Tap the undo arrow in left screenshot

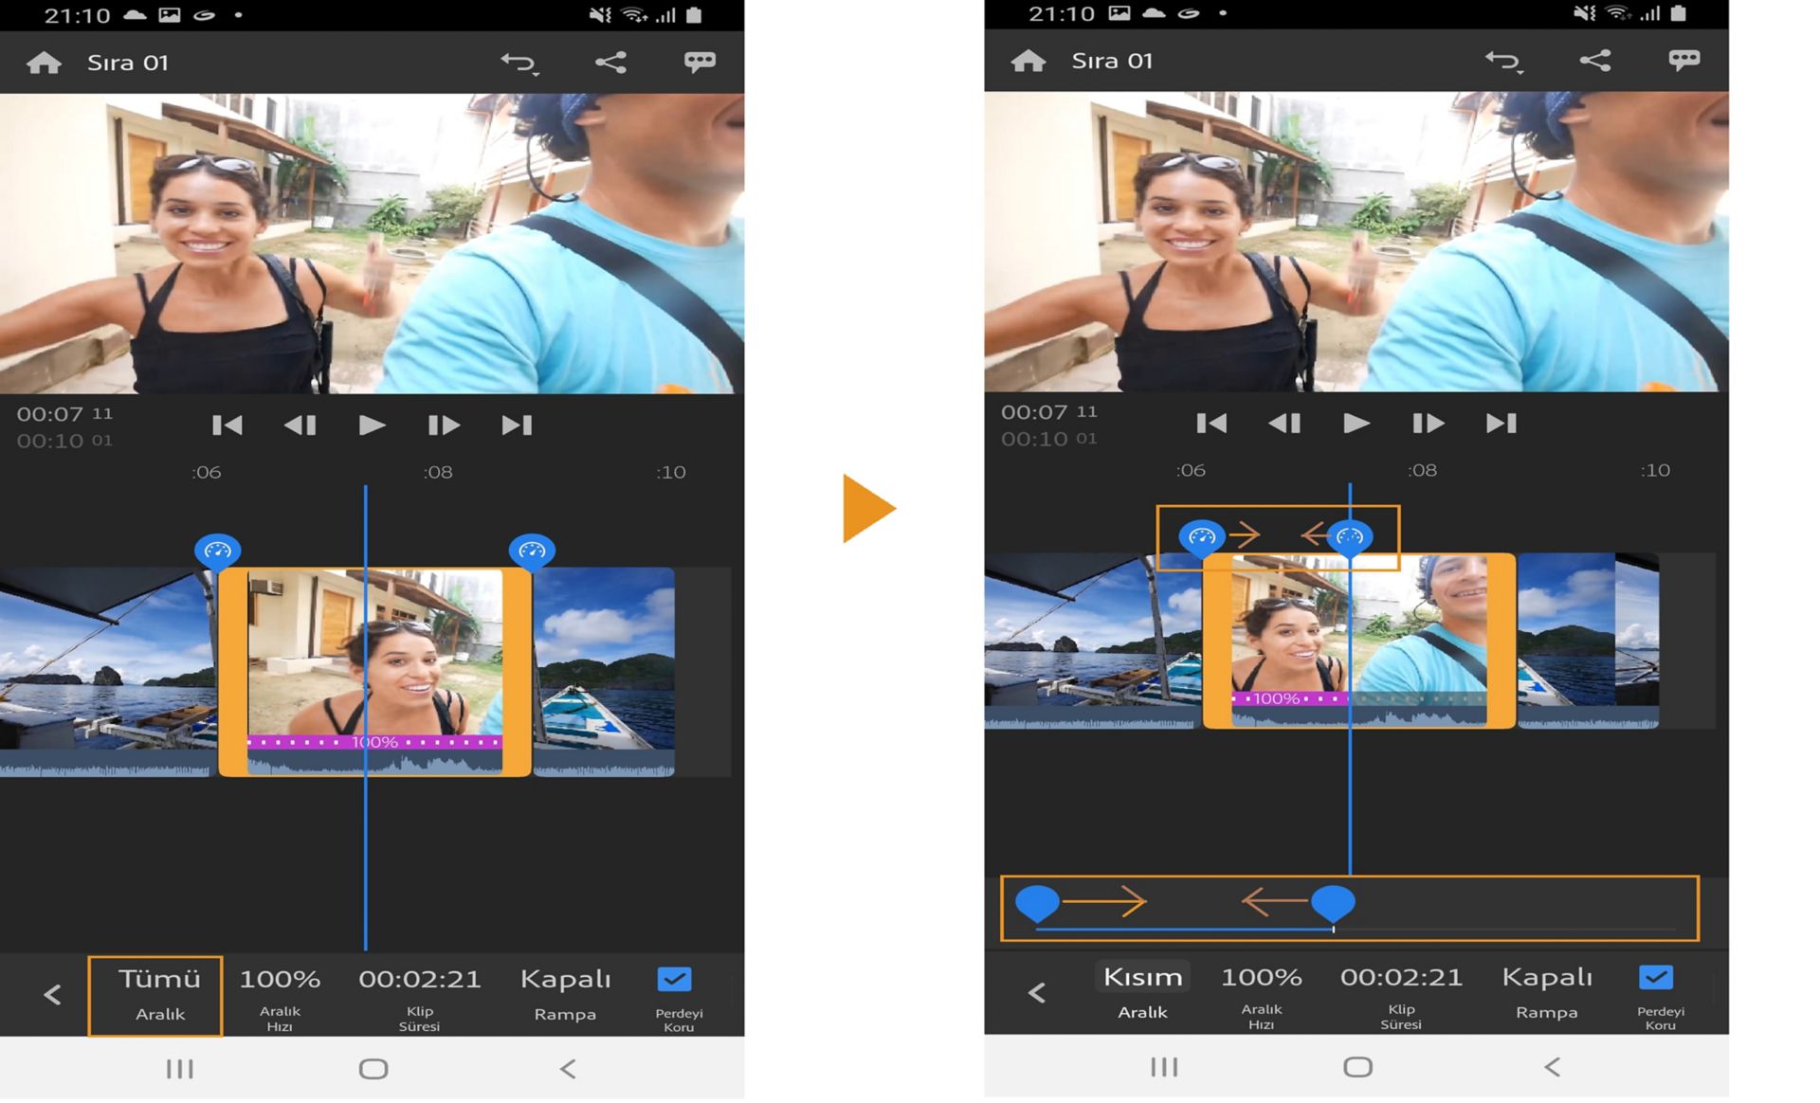[x=519, y=63]
